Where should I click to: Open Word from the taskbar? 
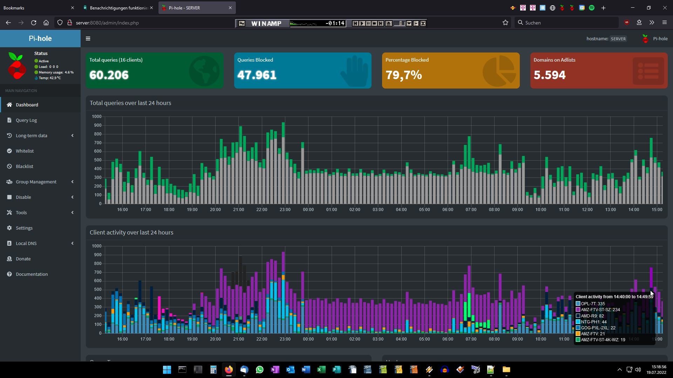306,370
